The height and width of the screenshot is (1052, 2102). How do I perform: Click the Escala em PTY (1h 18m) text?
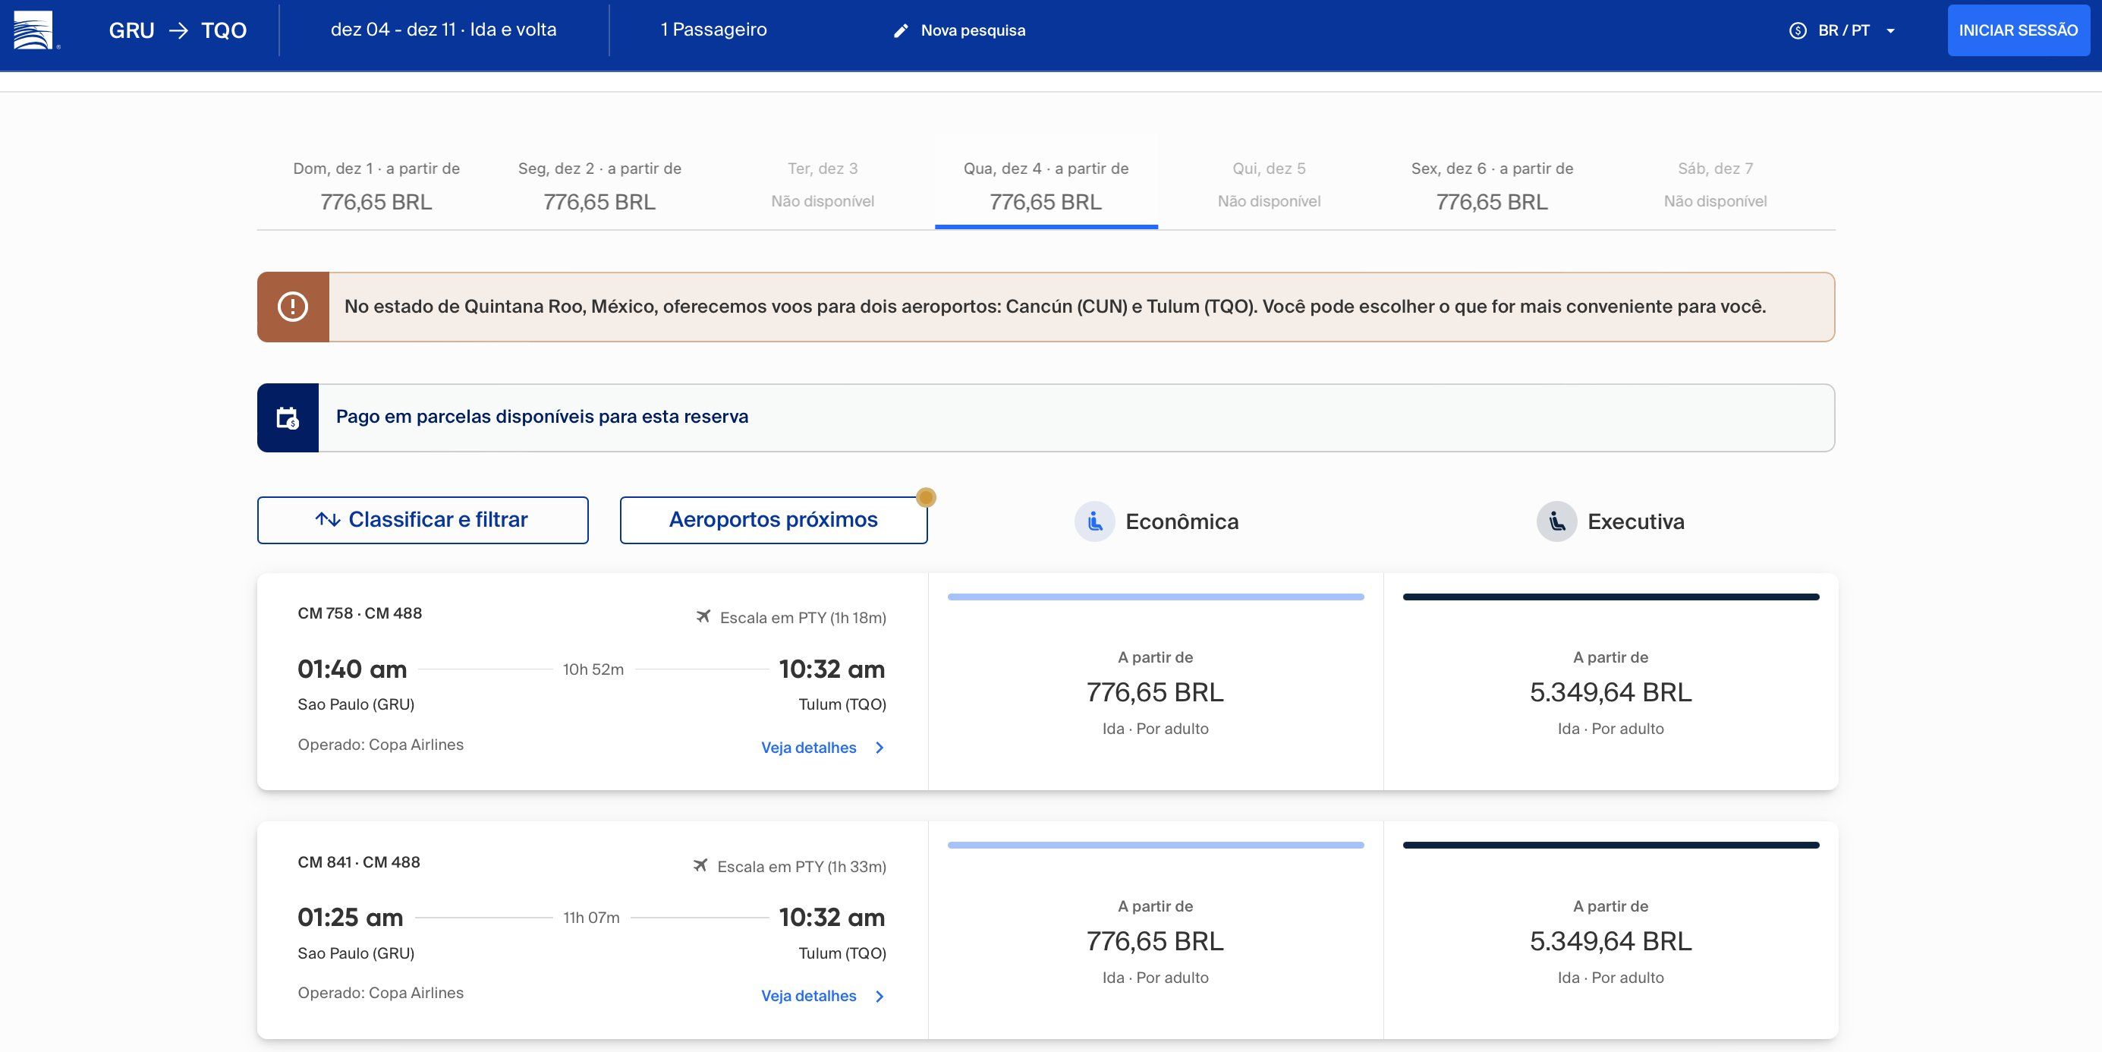pyautogui.click(x=803, y=618)
